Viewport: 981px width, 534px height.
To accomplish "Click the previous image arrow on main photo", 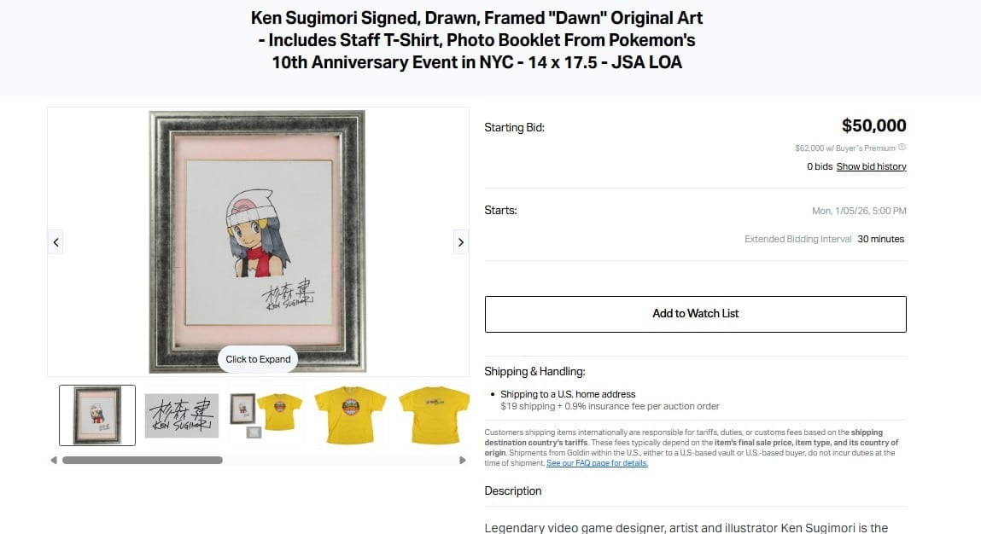I will tap(55, 242).
